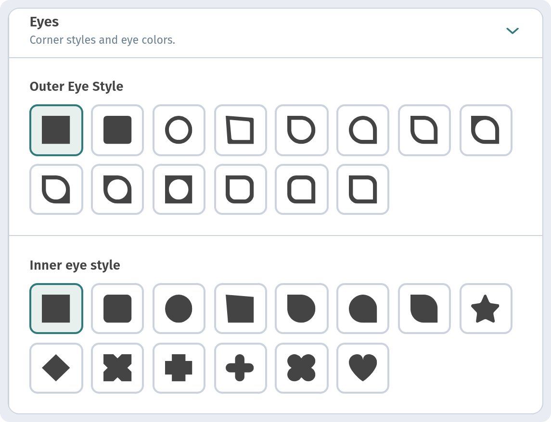Select the skewed frame outer eye style
Image resolution: width=551 pixels, height=422 pixels.
coord(240,130)
